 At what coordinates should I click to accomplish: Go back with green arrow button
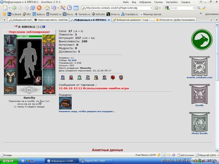(14, 8)
